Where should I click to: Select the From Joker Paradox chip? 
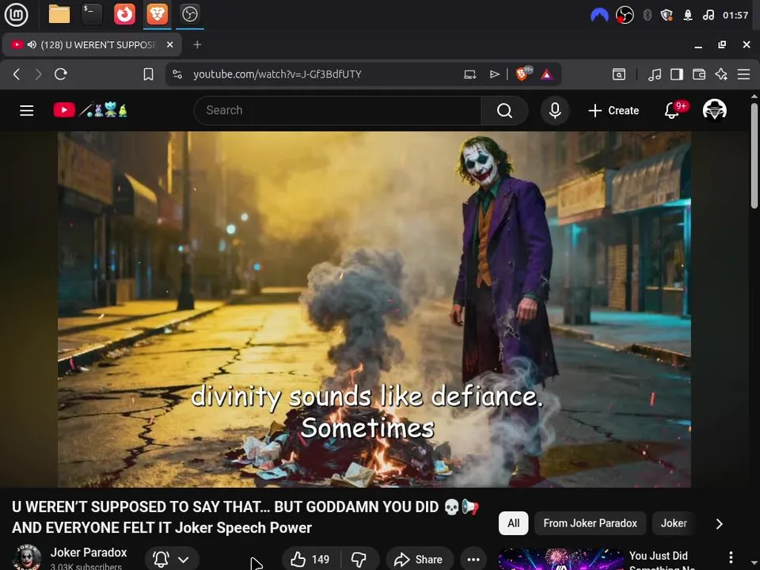click(590, 523)
